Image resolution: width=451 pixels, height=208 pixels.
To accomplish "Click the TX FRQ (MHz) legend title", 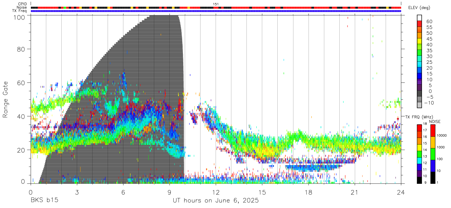I will point(418,117).
